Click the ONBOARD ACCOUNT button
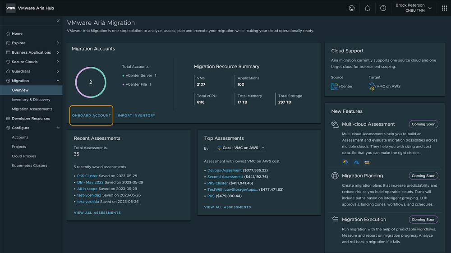451x253 pixels. (x=92, y=115)
